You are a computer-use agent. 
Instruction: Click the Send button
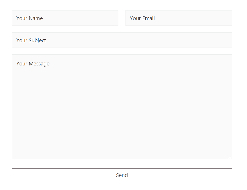tap(122, 175)
